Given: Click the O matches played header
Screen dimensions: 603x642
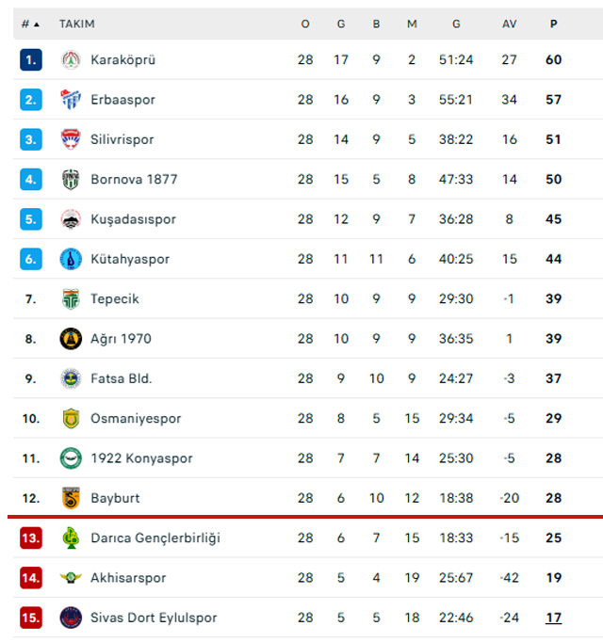Looking at the screenshot, I should 305,24.
